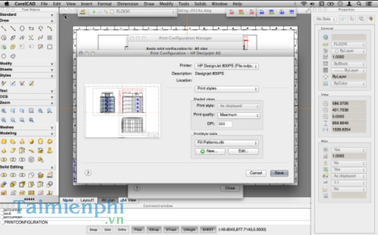Select the Wedge solid tool in Modeling
The image size is (378, 235).
(13, 142)
